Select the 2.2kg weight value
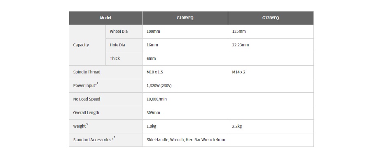The width and height of the screenshot is (381, 151). pos(237,126)
